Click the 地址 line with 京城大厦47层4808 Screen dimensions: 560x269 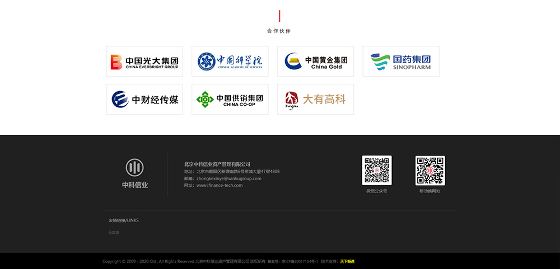point(232,172)
